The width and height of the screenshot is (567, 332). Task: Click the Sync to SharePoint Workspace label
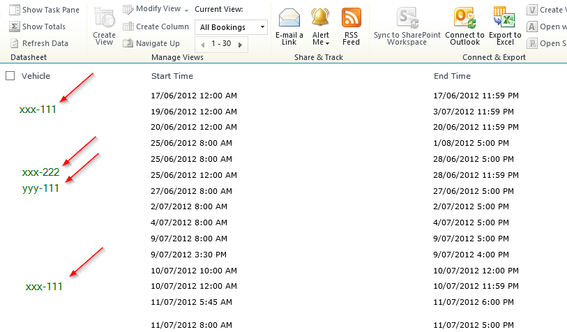(x=407, y=38)
